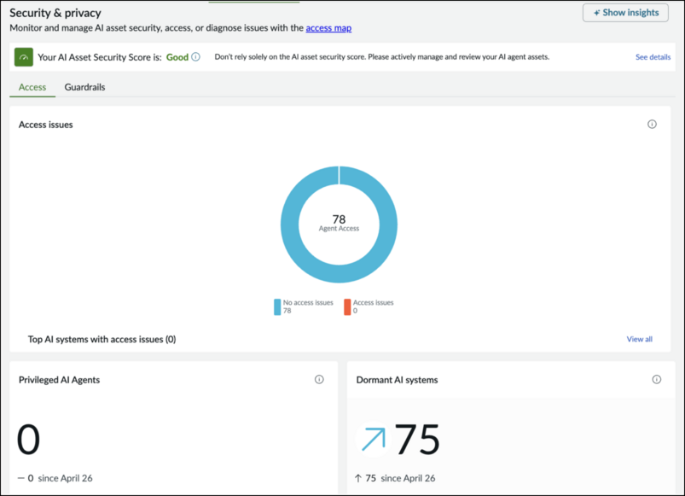Click the No access issues legend label
This screenshot has width=685, height=496.
point(308,302)
